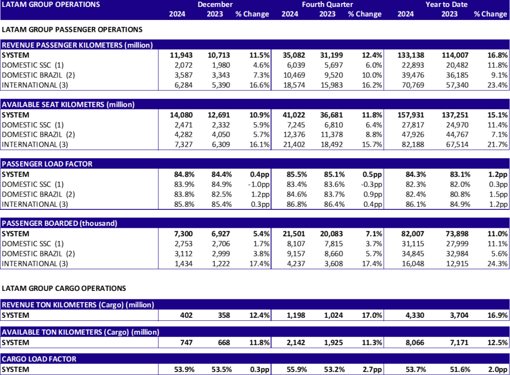This screenshot has height=375, width=510.
Task: Select the LATAM GROUP PASSENGER OPERATIONS heading
Action: pos(72,29)
